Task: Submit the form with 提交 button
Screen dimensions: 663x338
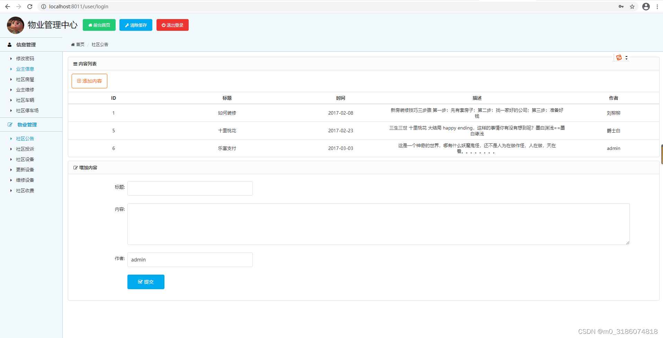Action: click(145, 282)
